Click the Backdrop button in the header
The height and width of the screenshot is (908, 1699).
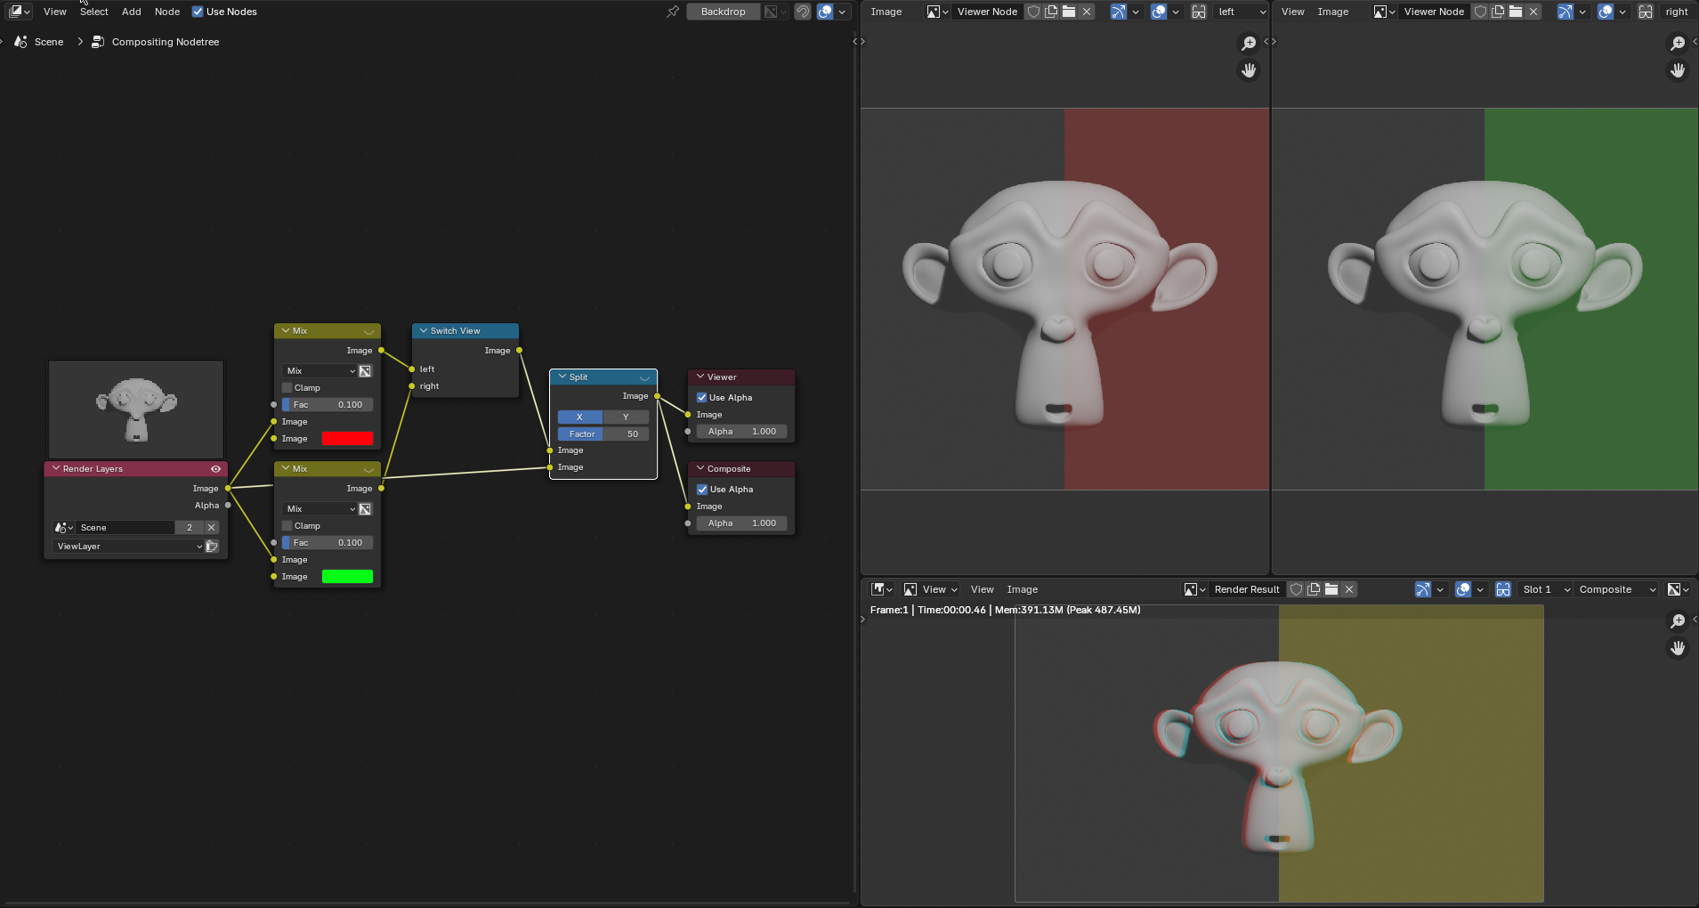pos(723,12)
